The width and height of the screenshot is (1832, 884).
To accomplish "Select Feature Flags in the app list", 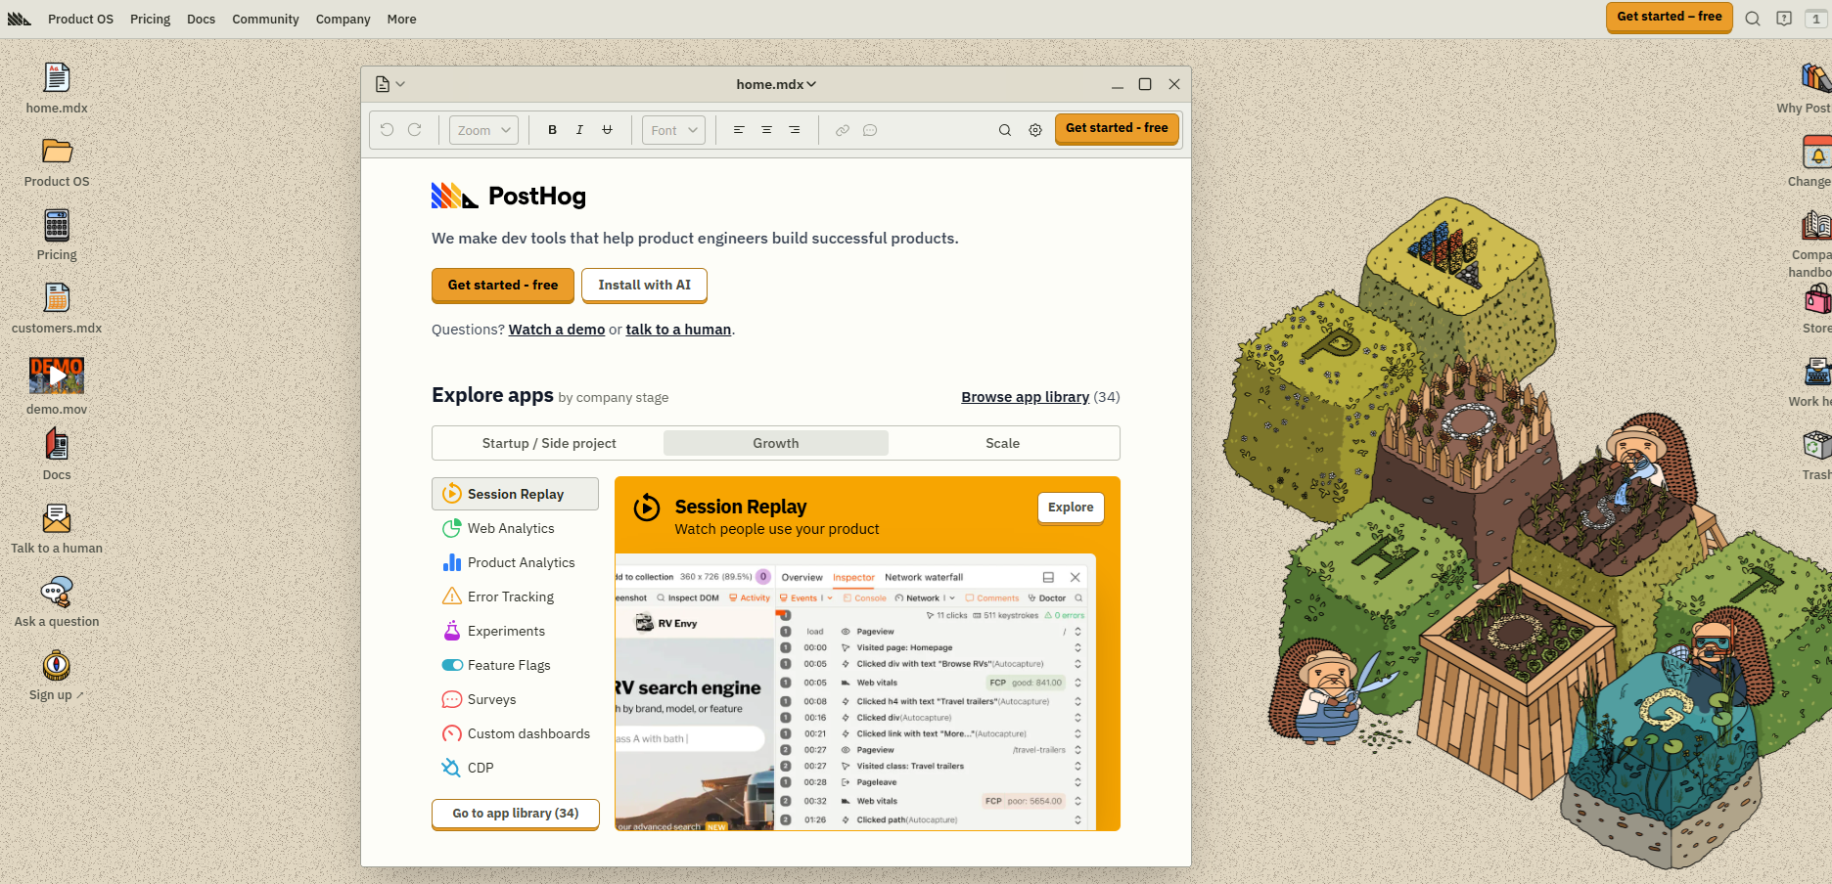I will 508,665.
